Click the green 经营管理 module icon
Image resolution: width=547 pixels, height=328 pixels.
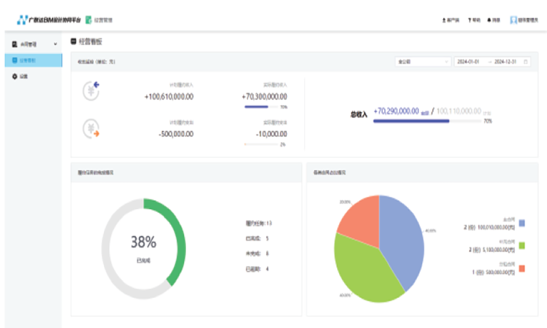[x=89, y=20]
